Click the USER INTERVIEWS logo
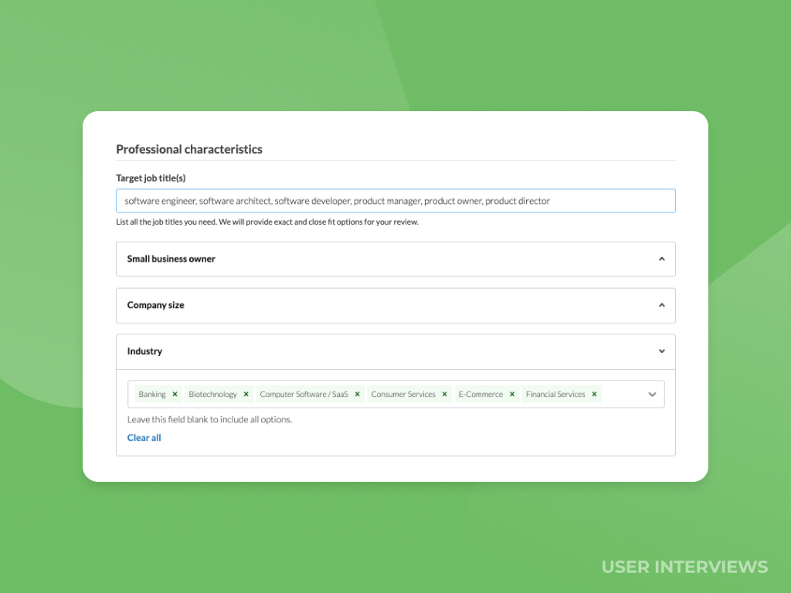Screen dimensions: 791x593 coord(684,567)
